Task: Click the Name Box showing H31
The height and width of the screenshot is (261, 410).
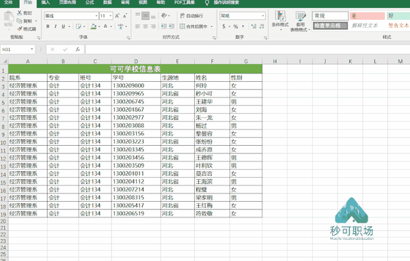Action: tap(18, 49)
